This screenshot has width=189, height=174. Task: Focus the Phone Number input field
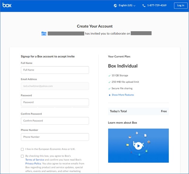coord(55,137)
